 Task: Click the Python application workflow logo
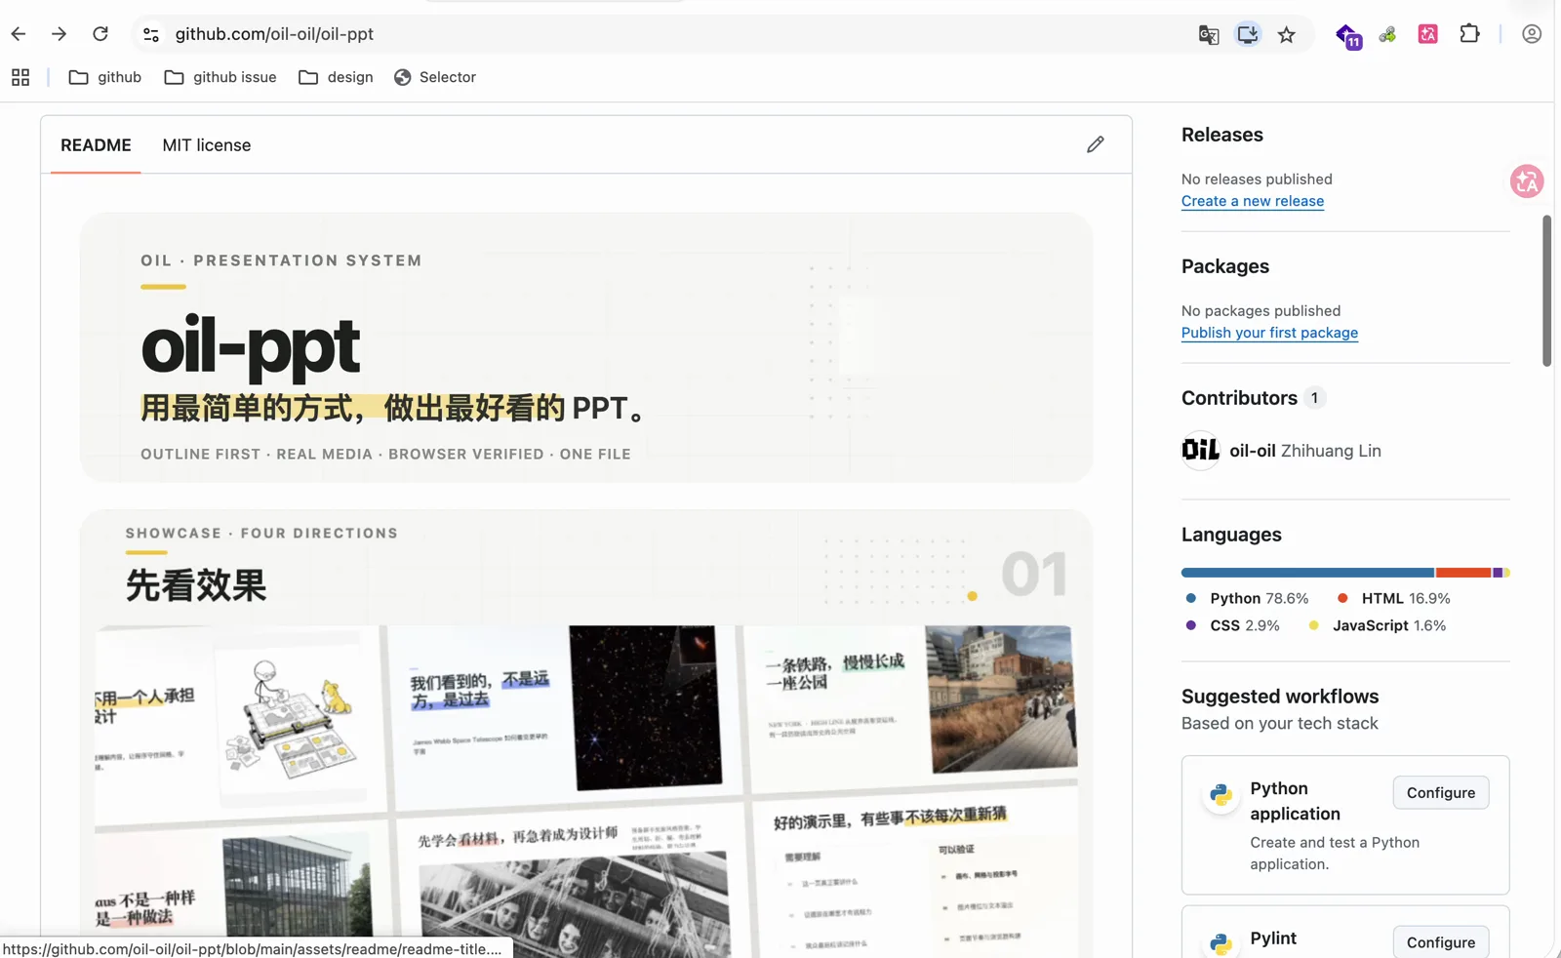[x=1221, y=795]
